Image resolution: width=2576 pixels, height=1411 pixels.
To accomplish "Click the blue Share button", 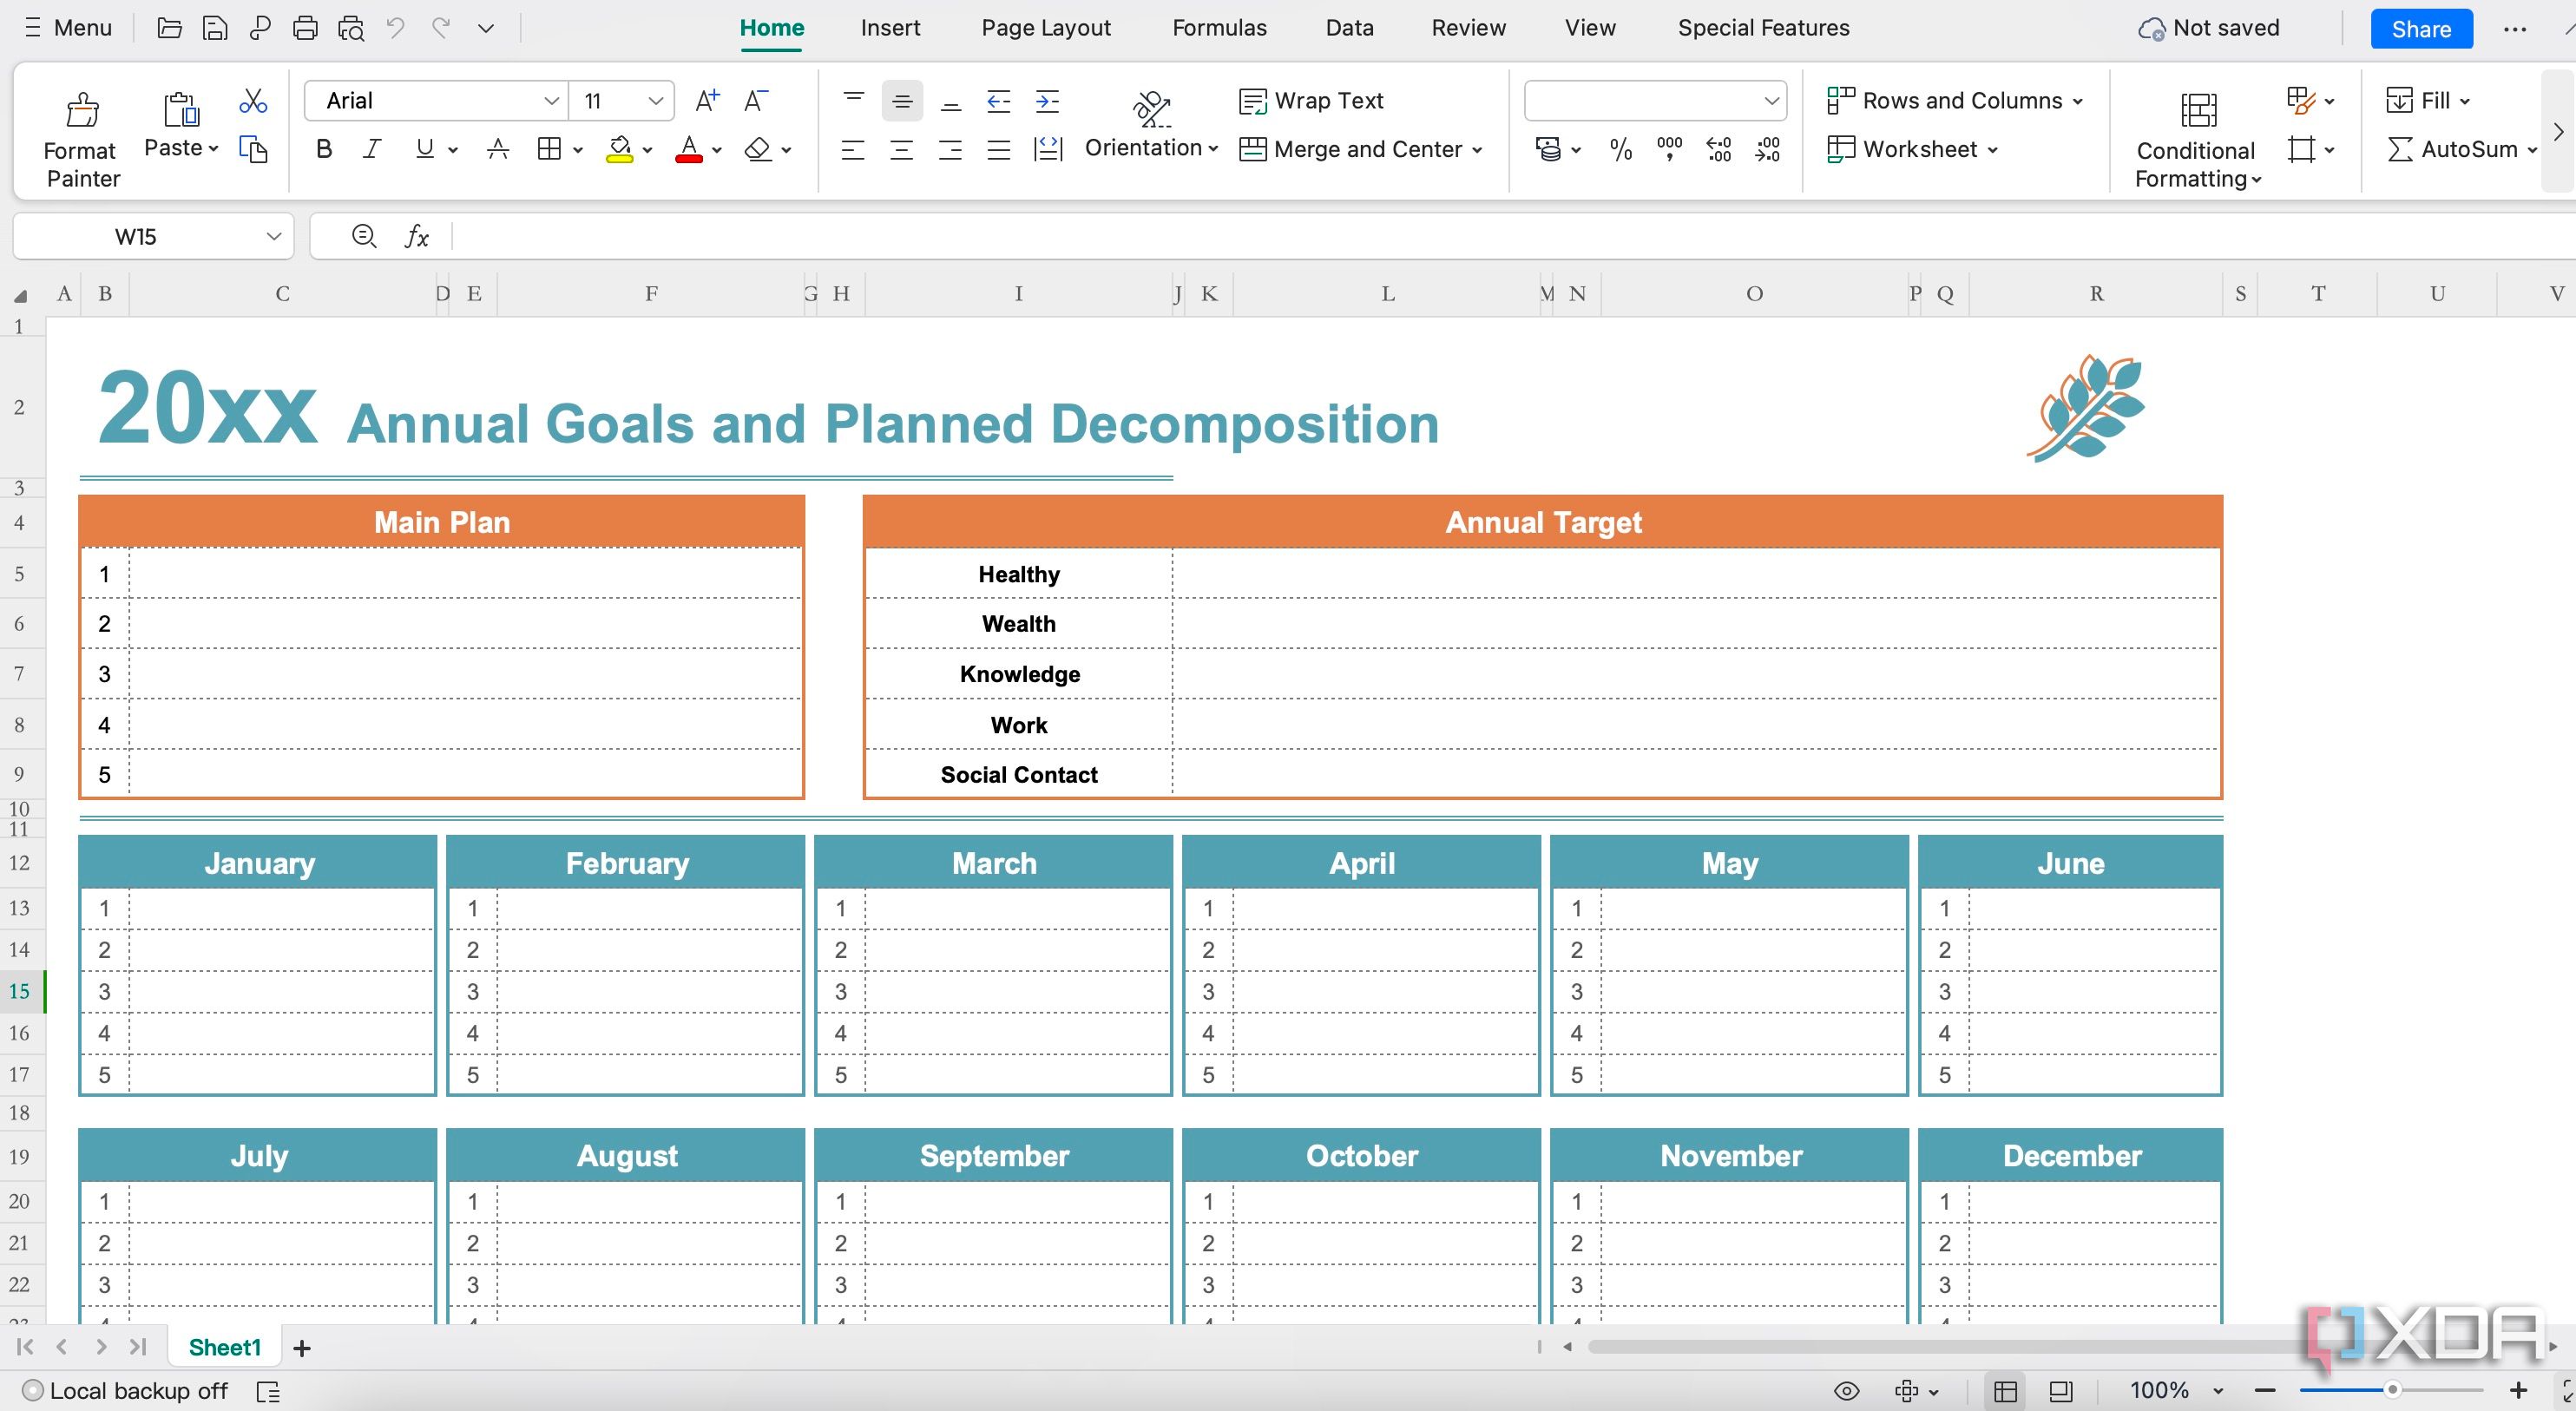I will 2421,29.
